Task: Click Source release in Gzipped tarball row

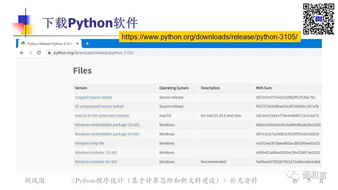Action: click(x=172, y=97)
